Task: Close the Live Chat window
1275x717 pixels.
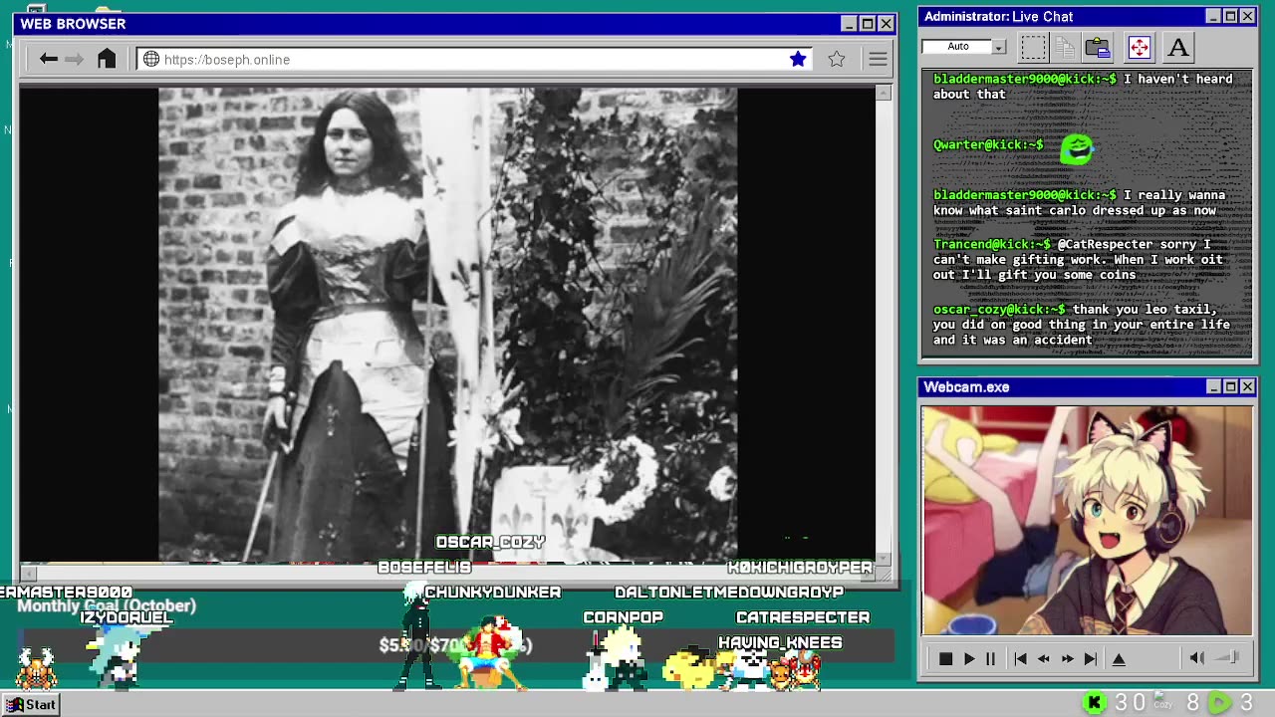Action: pyautogui.click(x=1247, y=16)
